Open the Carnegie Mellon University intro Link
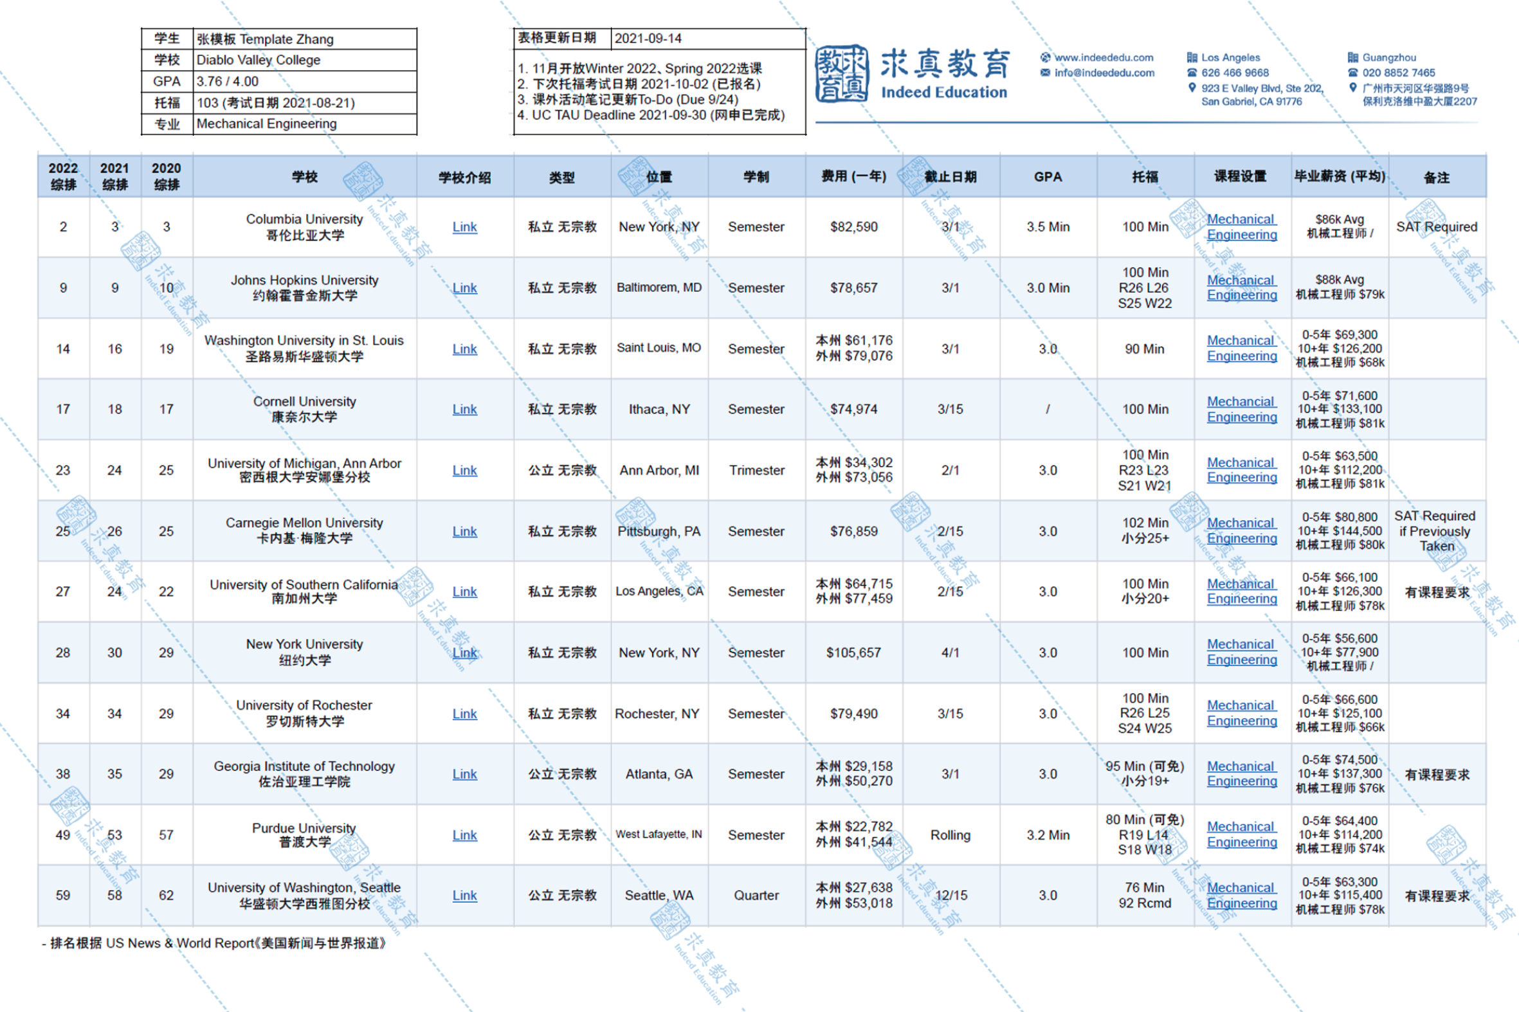 click(x=465, y=532)
